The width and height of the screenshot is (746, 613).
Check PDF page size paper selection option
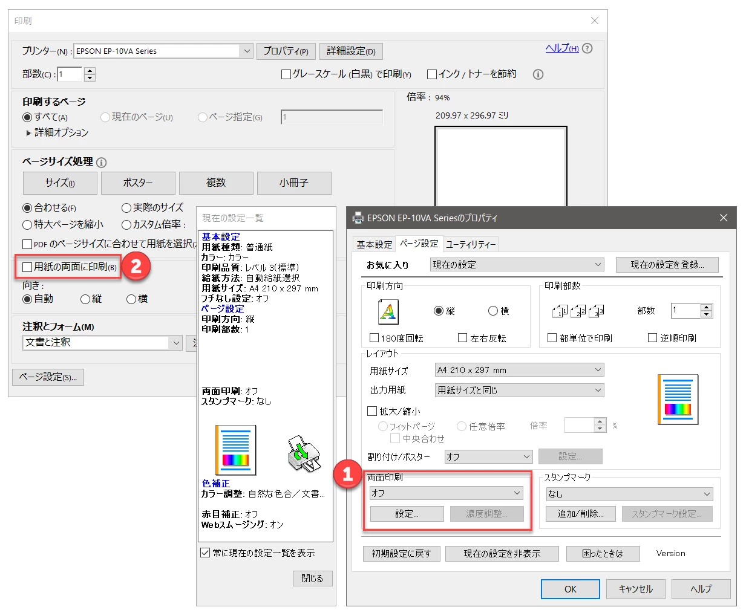[x=27, y=244]
